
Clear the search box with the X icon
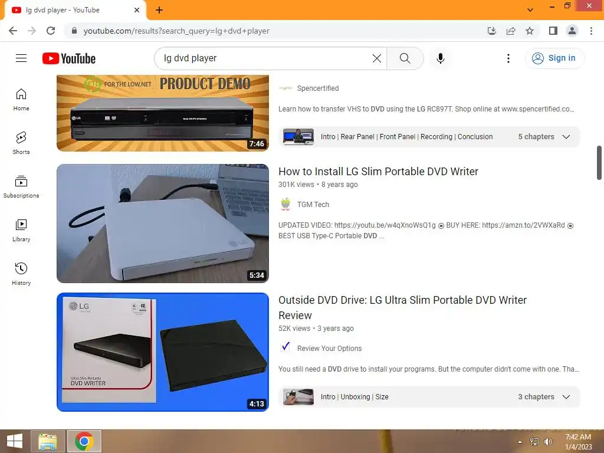377,58
